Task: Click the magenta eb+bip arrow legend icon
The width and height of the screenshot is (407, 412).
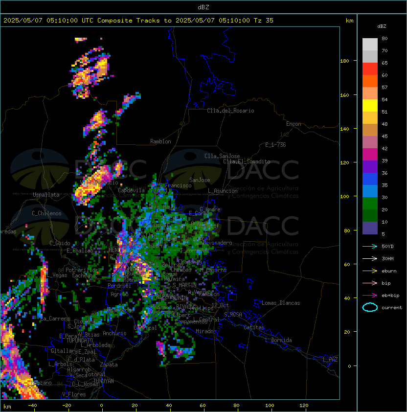Action: tap(370, 296)
